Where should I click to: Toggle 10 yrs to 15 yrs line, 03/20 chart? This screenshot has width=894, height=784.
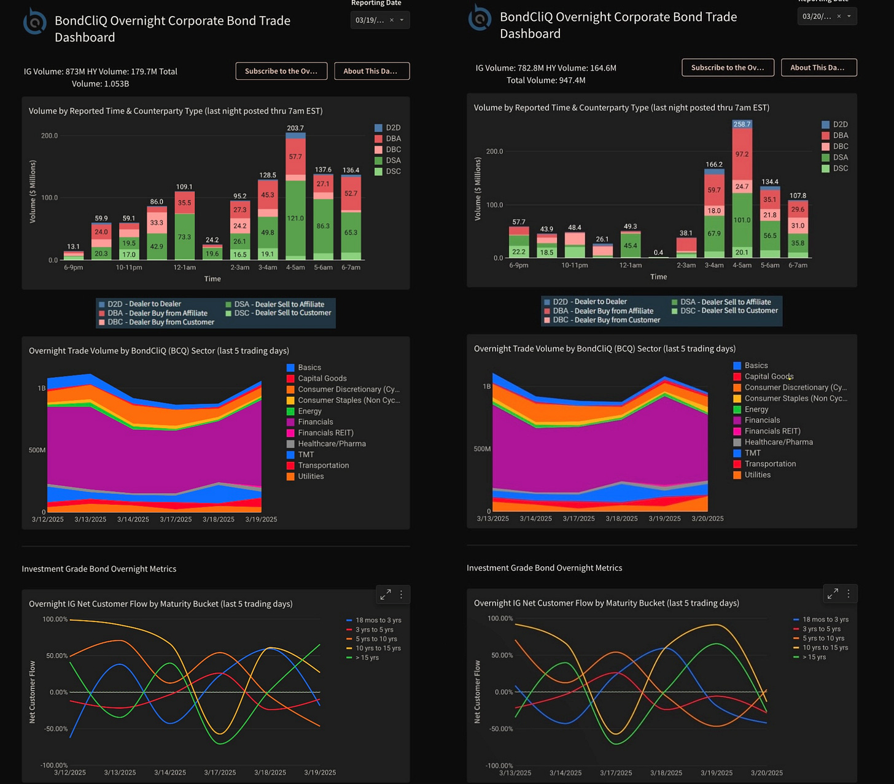coord(821,647)
